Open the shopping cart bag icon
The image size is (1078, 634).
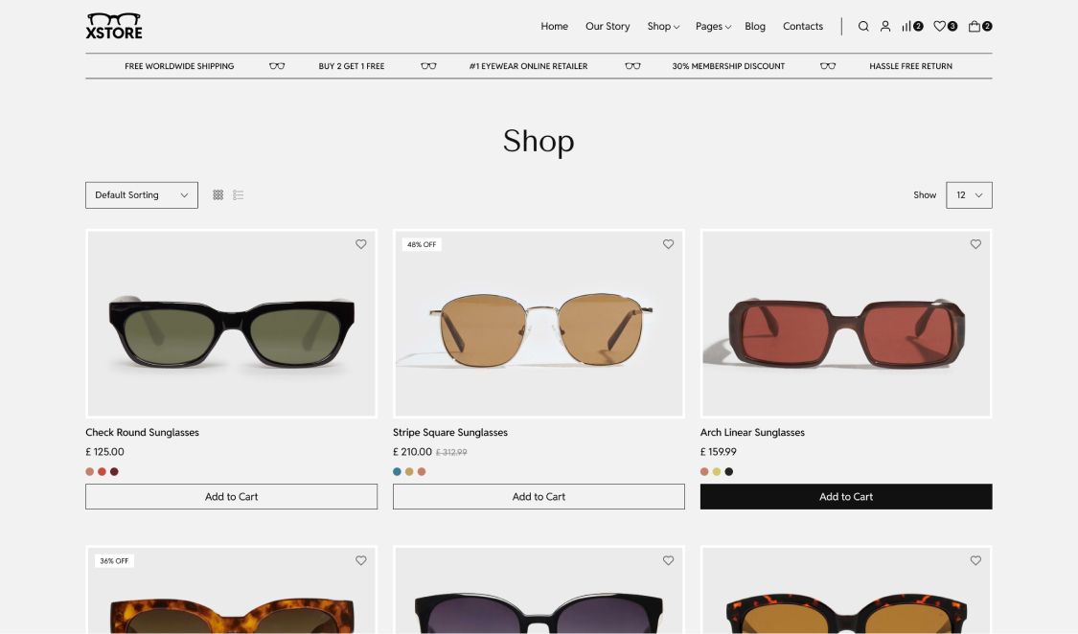click(975, 27)
